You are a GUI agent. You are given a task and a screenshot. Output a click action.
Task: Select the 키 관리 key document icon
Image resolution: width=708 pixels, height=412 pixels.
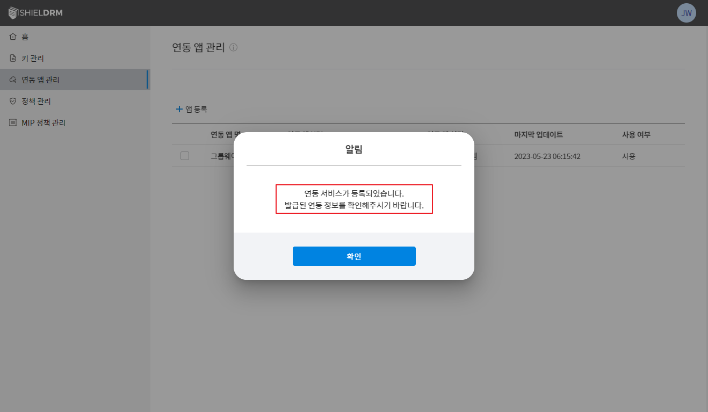click(12, 57)
